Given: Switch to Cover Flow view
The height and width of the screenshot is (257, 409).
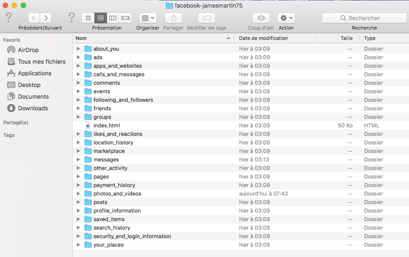Looking at the screenshot, I should (125, 18).
